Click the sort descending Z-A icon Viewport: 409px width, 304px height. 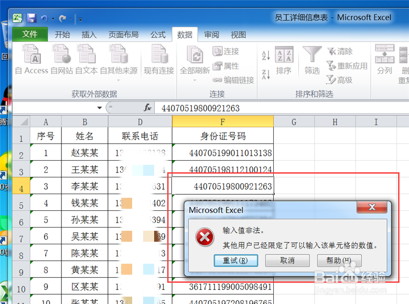click(x=265, y=74)
